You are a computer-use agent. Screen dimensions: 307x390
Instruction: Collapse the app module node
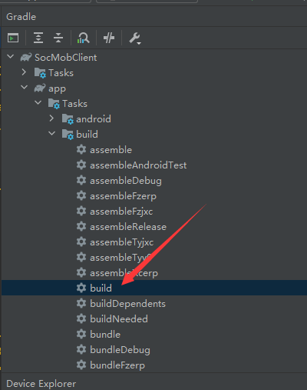pyautogui.click(x=25, y=88)
